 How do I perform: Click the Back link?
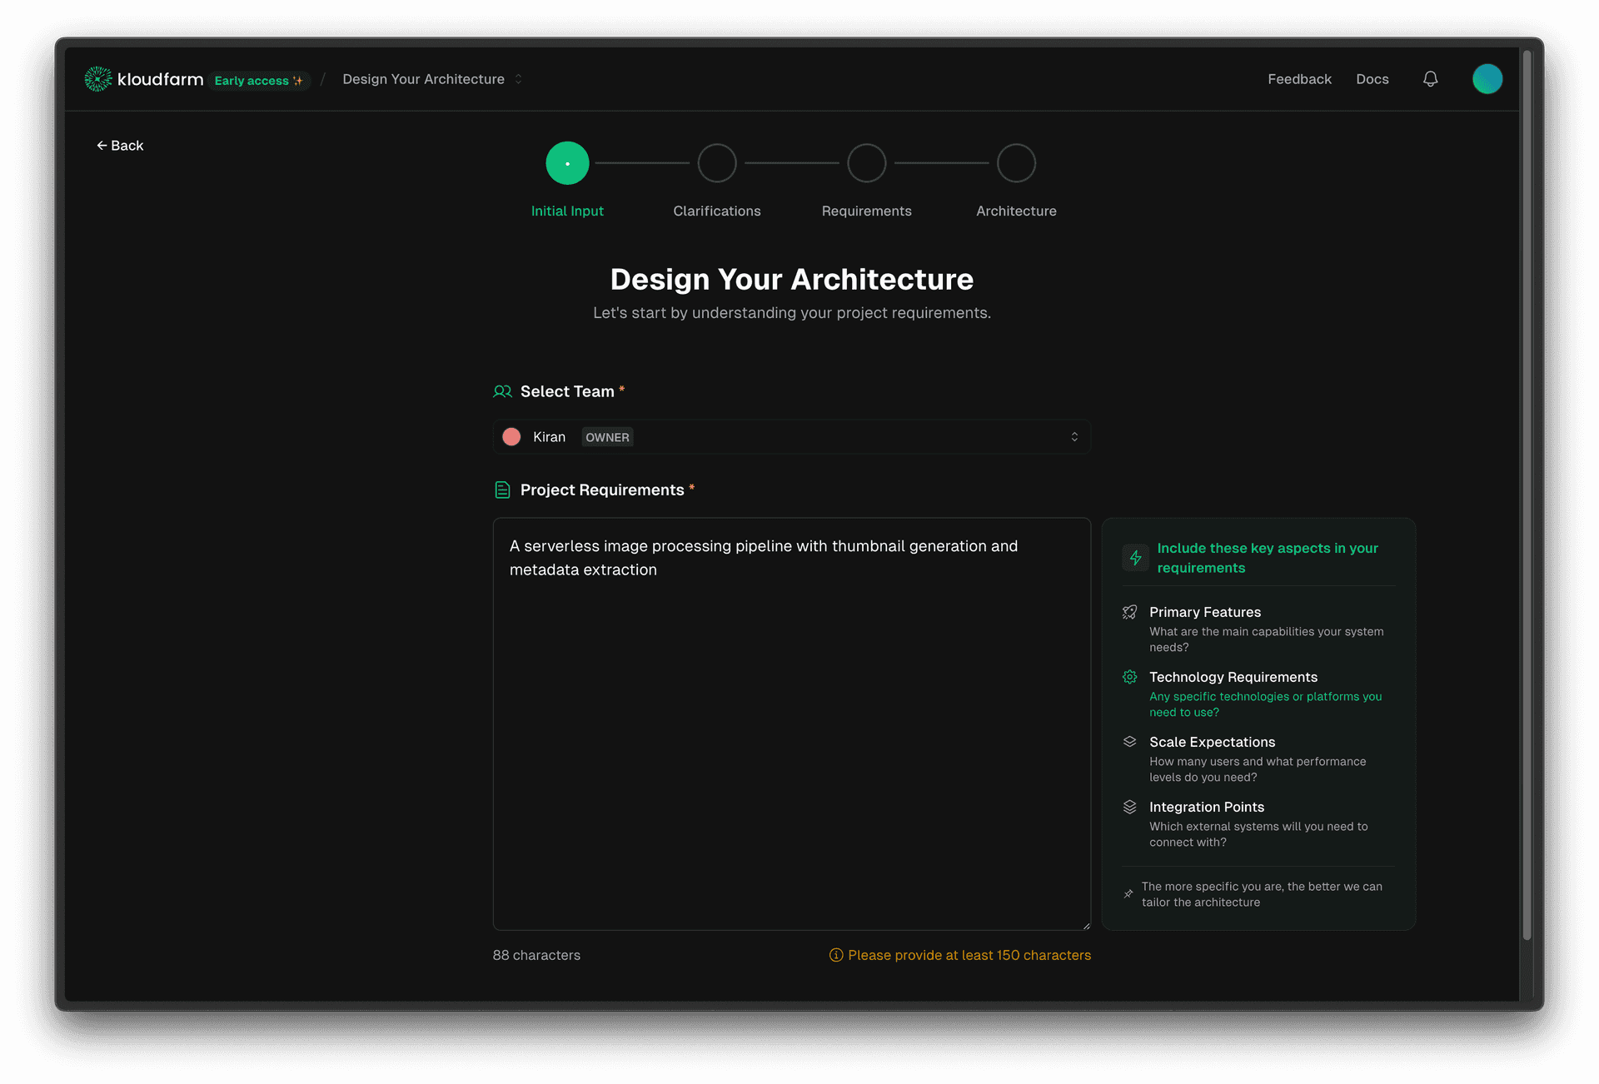120,145
